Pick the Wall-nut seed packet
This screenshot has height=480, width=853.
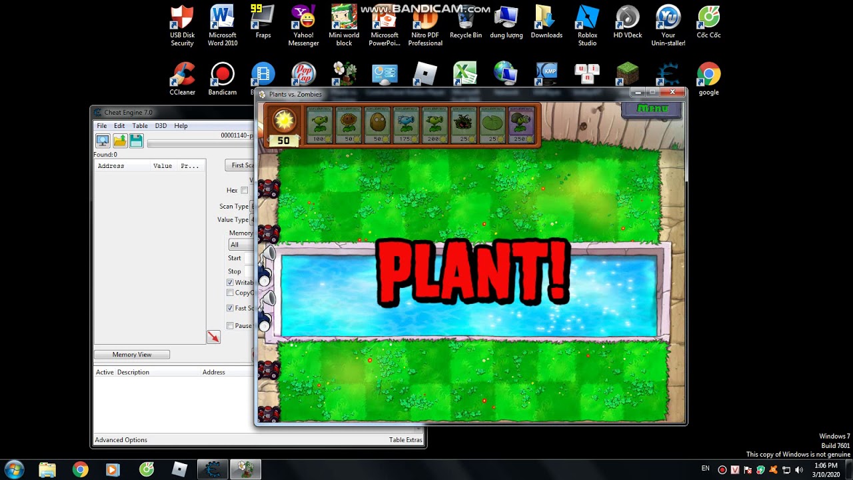pyautogui.click(x=378, y=125)
